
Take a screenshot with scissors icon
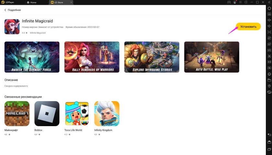[x=269, y=56]
